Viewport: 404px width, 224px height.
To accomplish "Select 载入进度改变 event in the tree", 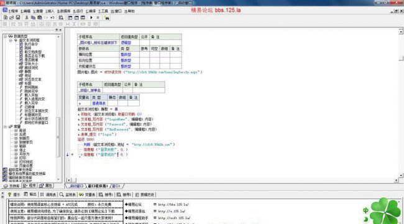I will tap(35, 99).
